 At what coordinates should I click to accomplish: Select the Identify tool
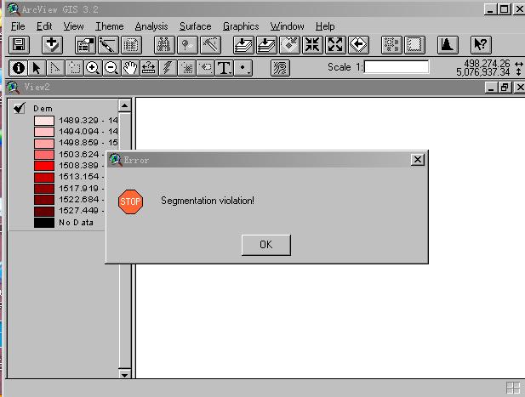coord(18,68)
